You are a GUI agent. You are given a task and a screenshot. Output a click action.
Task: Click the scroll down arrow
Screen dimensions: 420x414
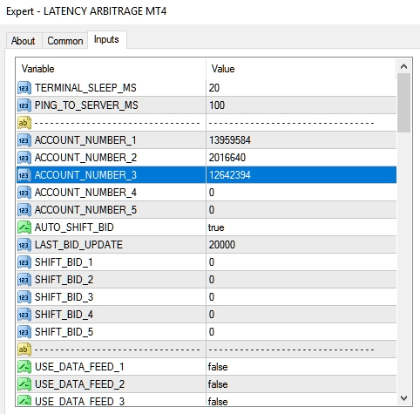[403, 398]
